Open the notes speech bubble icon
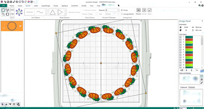Screen dimensions: 204x109 click(x=202, y=76)
